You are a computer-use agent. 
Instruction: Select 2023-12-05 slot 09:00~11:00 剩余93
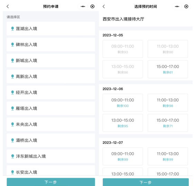click(123, 49)
